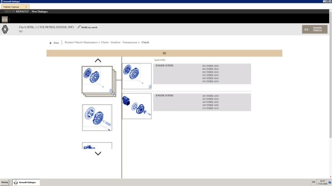Screen dimensions: 332x186
Task: Click the vertical scrollbar of the page
Action: point(331,75)
